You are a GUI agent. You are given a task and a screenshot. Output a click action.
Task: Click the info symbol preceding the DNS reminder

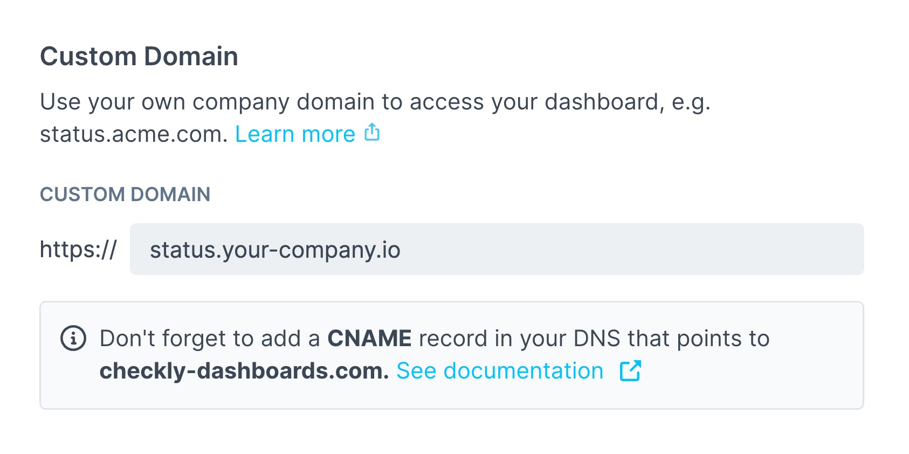click(74, 338)
